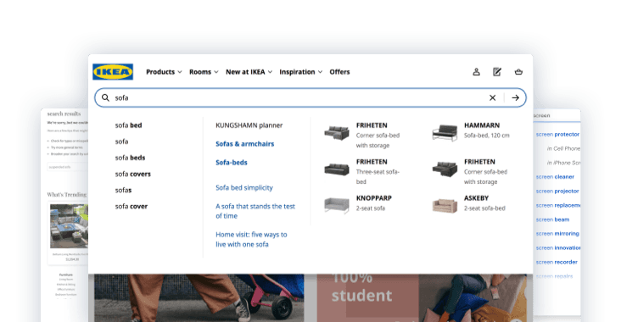Select the HAMMARN sofa-bed thumbnail
Viewport: 621px width, 322px height.
coord(445,133)
